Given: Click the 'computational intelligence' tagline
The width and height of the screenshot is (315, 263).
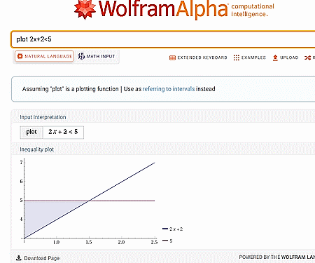Looking at the screenshot, I should (x=253, y=10).
